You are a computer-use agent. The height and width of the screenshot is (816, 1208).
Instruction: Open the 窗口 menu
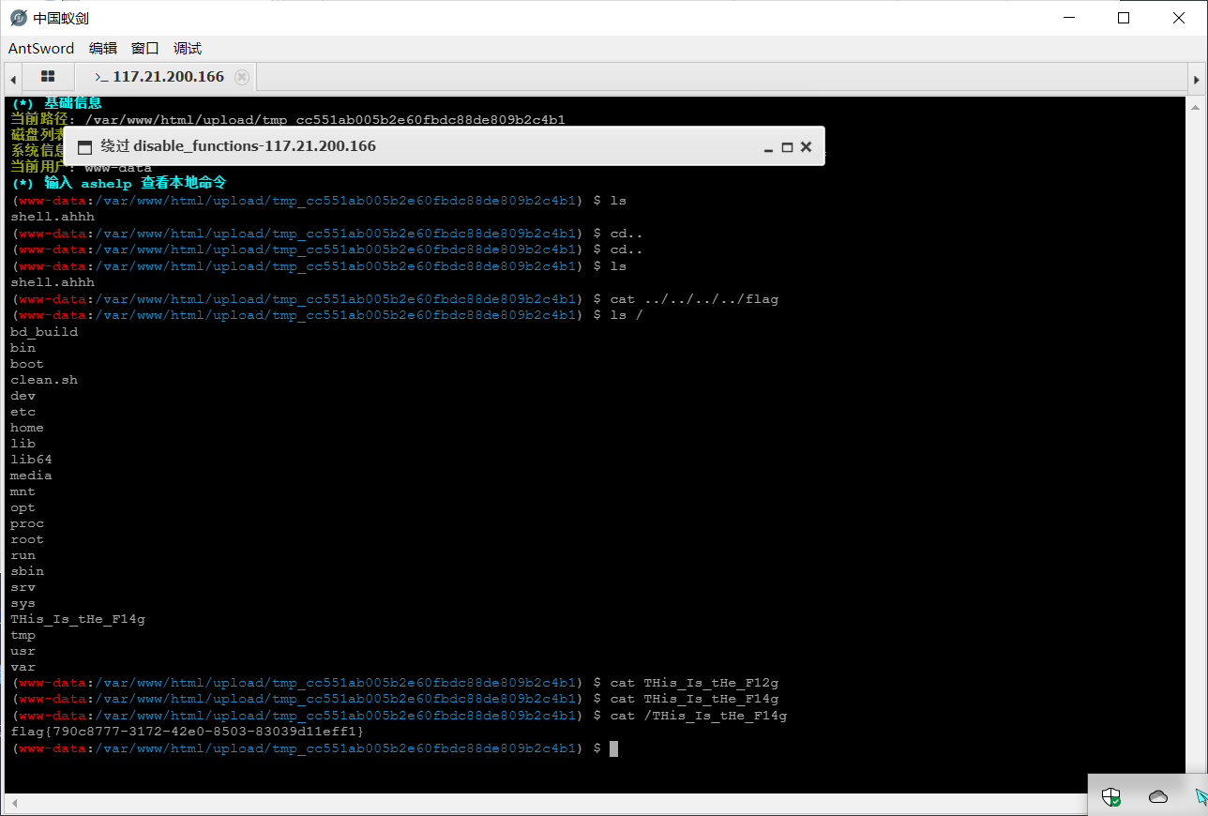click(x=145, y=49)
